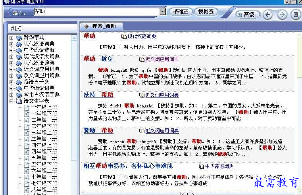Open the 相互帮助事易办 proverb heading link
The width and height of the screenshot is (302, 195).
(x=128, y=166)
